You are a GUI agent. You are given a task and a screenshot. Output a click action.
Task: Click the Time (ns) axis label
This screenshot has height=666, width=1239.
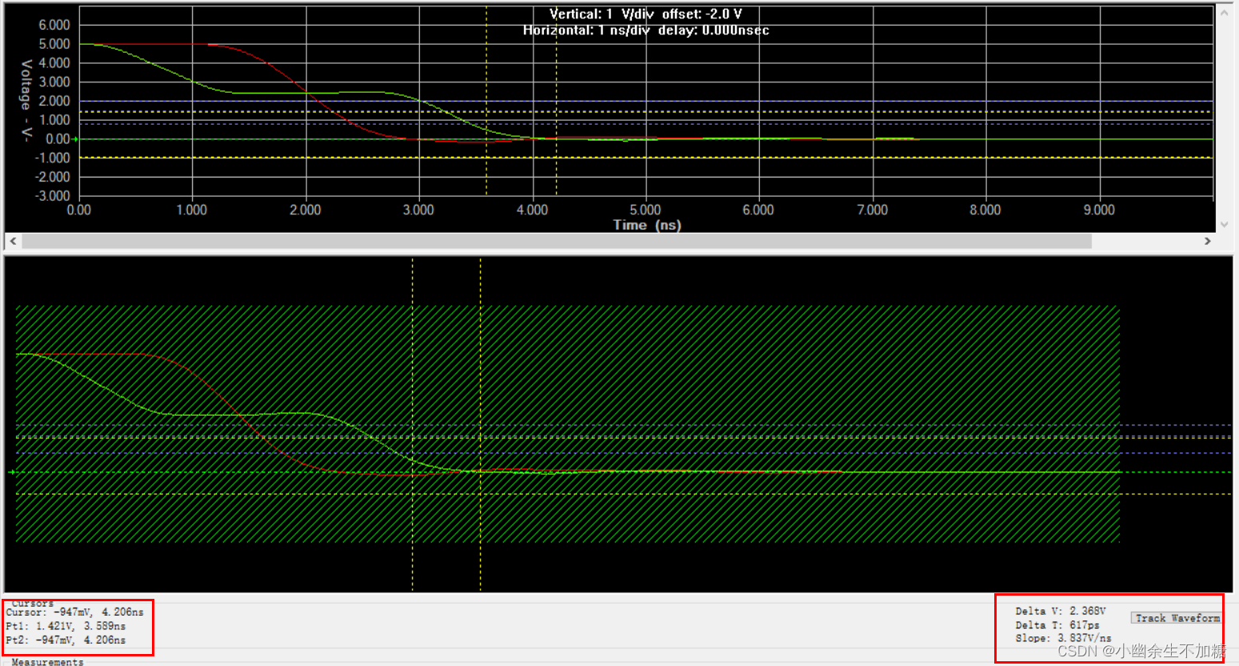coord(647,225)
